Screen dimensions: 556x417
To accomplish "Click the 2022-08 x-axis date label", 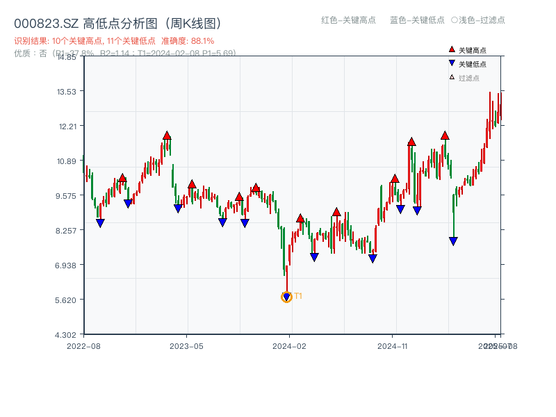I will tap(83, 345).
